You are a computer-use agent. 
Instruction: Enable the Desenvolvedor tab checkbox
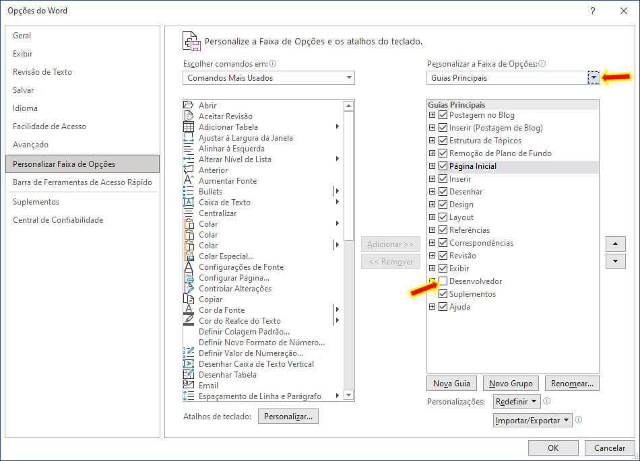pyautogui.click(x=443, y=281)
